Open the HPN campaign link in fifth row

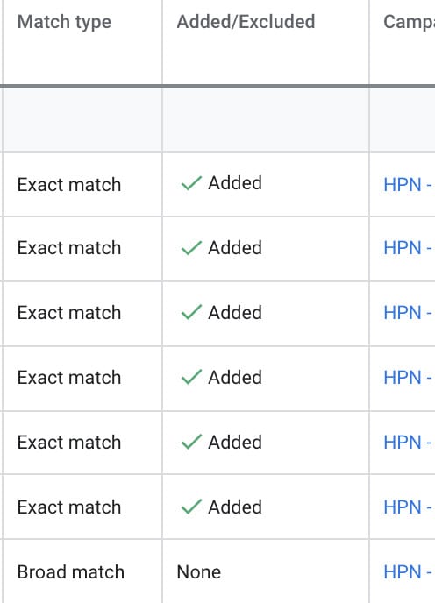pyautogui.click(x=408, y=443)
